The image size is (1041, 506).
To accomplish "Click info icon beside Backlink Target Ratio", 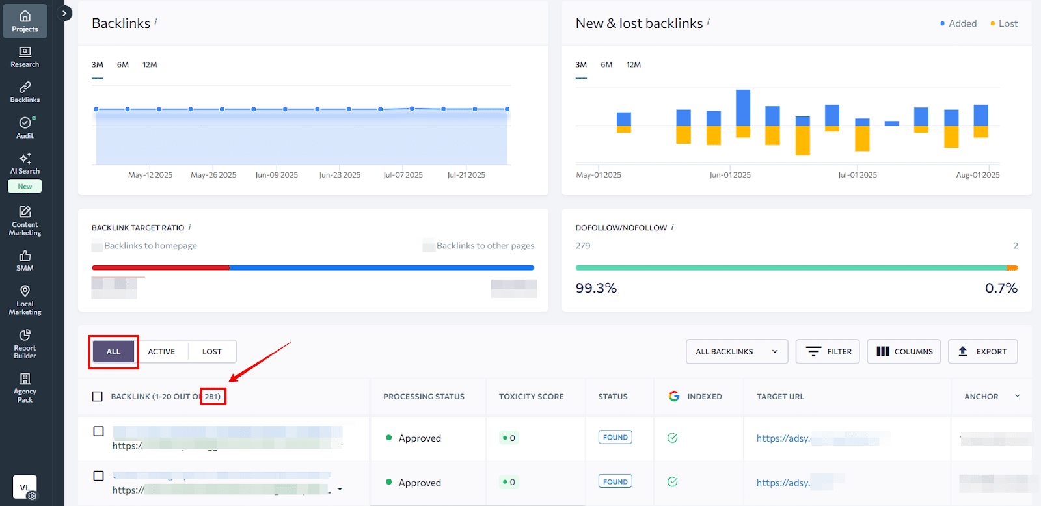I will coord(189,227).
